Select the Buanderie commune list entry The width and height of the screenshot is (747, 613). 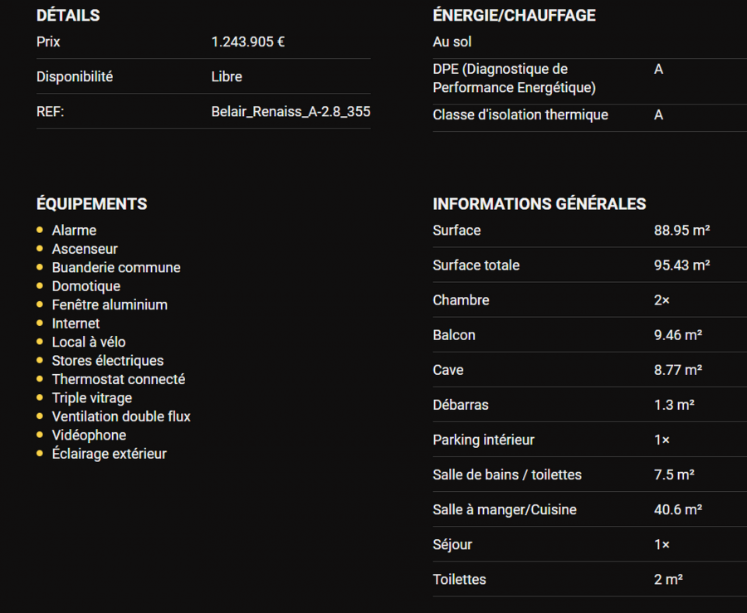coord(116,267)
